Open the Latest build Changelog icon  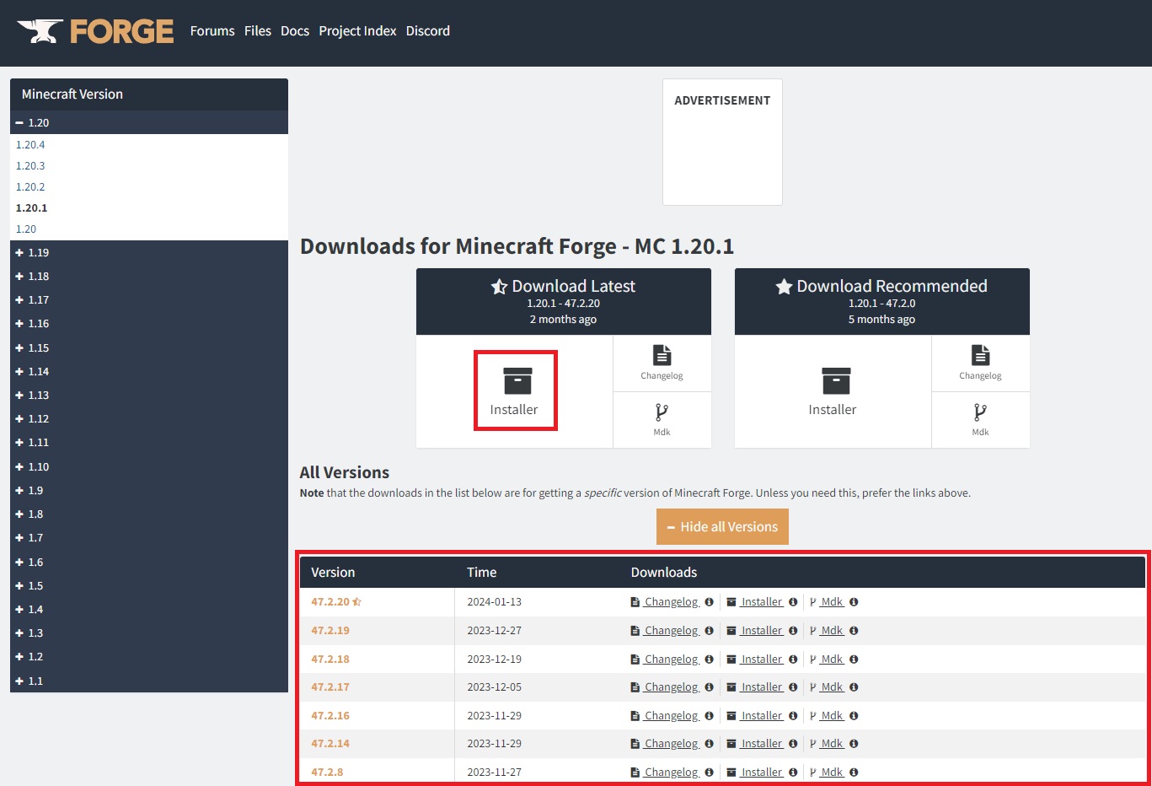[662, 363]
